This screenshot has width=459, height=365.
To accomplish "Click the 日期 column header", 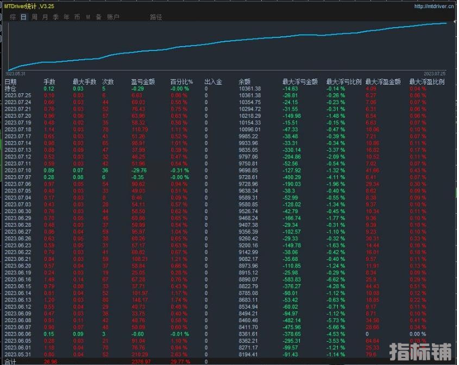I will click(x=10, y=82).
